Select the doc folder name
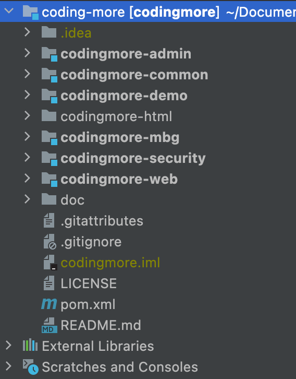 coord(72,200)
